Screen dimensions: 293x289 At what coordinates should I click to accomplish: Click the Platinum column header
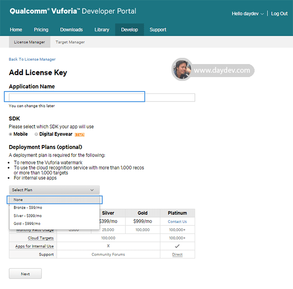tap(177, 213)
